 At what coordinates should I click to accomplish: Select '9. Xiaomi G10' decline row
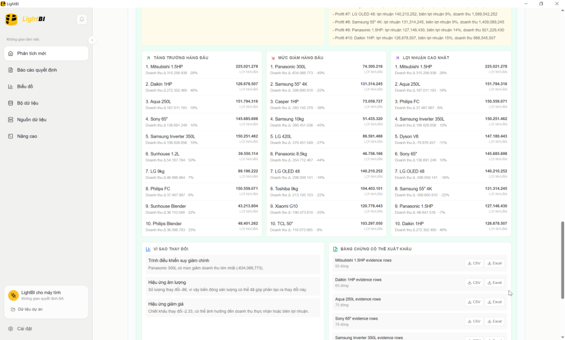326,209
